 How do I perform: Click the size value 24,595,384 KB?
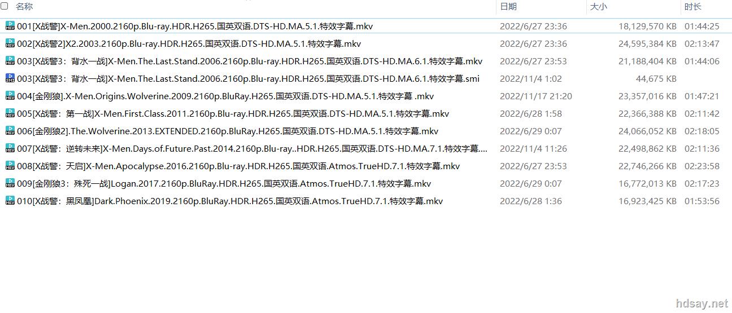tap(647, 44)
